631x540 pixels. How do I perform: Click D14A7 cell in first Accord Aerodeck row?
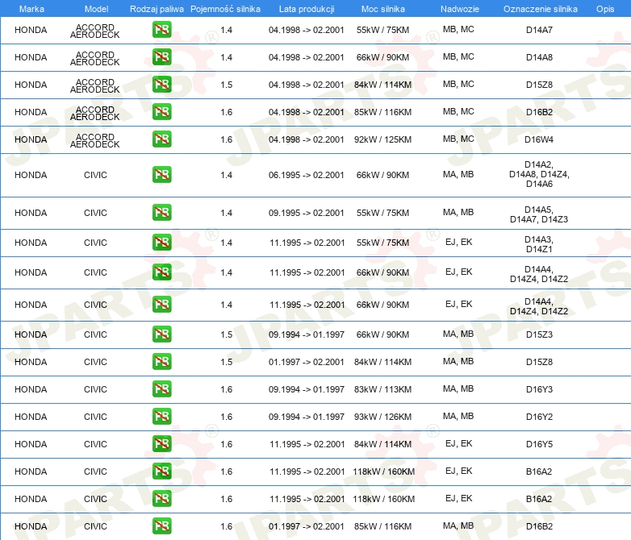(x=539, y=30)
